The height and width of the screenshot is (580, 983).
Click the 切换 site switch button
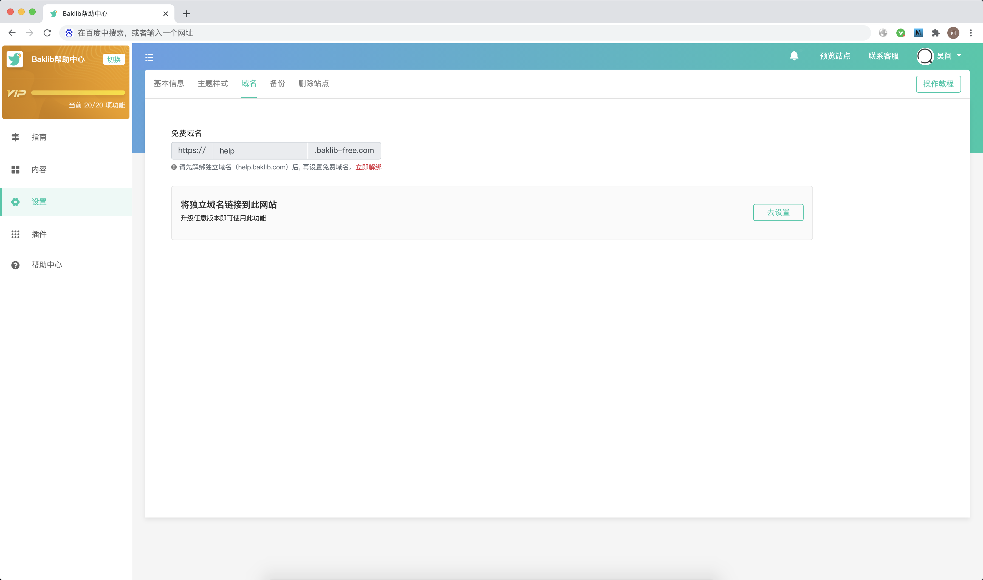tap(114, 59)
